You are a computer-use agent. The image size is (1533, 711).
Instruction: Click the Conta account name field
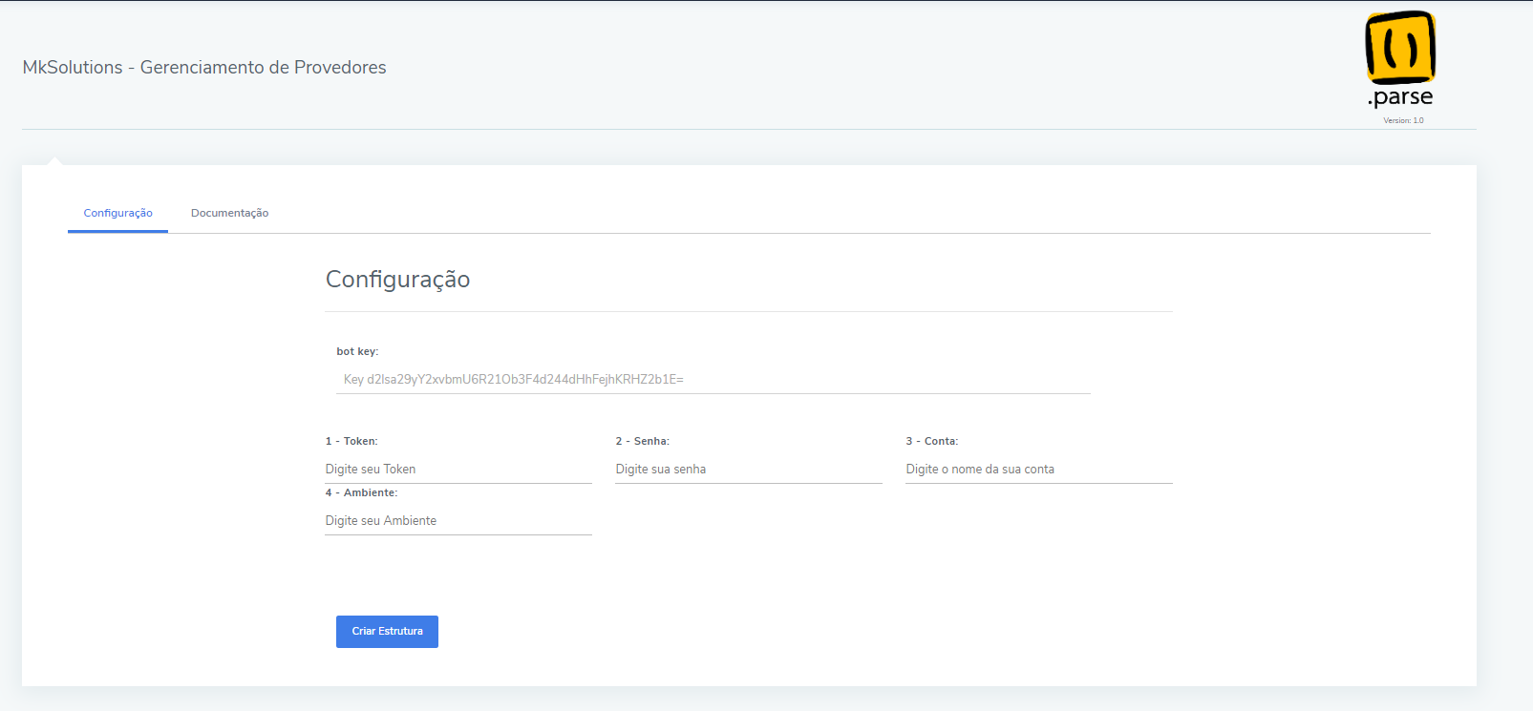tap(1038, 469)
